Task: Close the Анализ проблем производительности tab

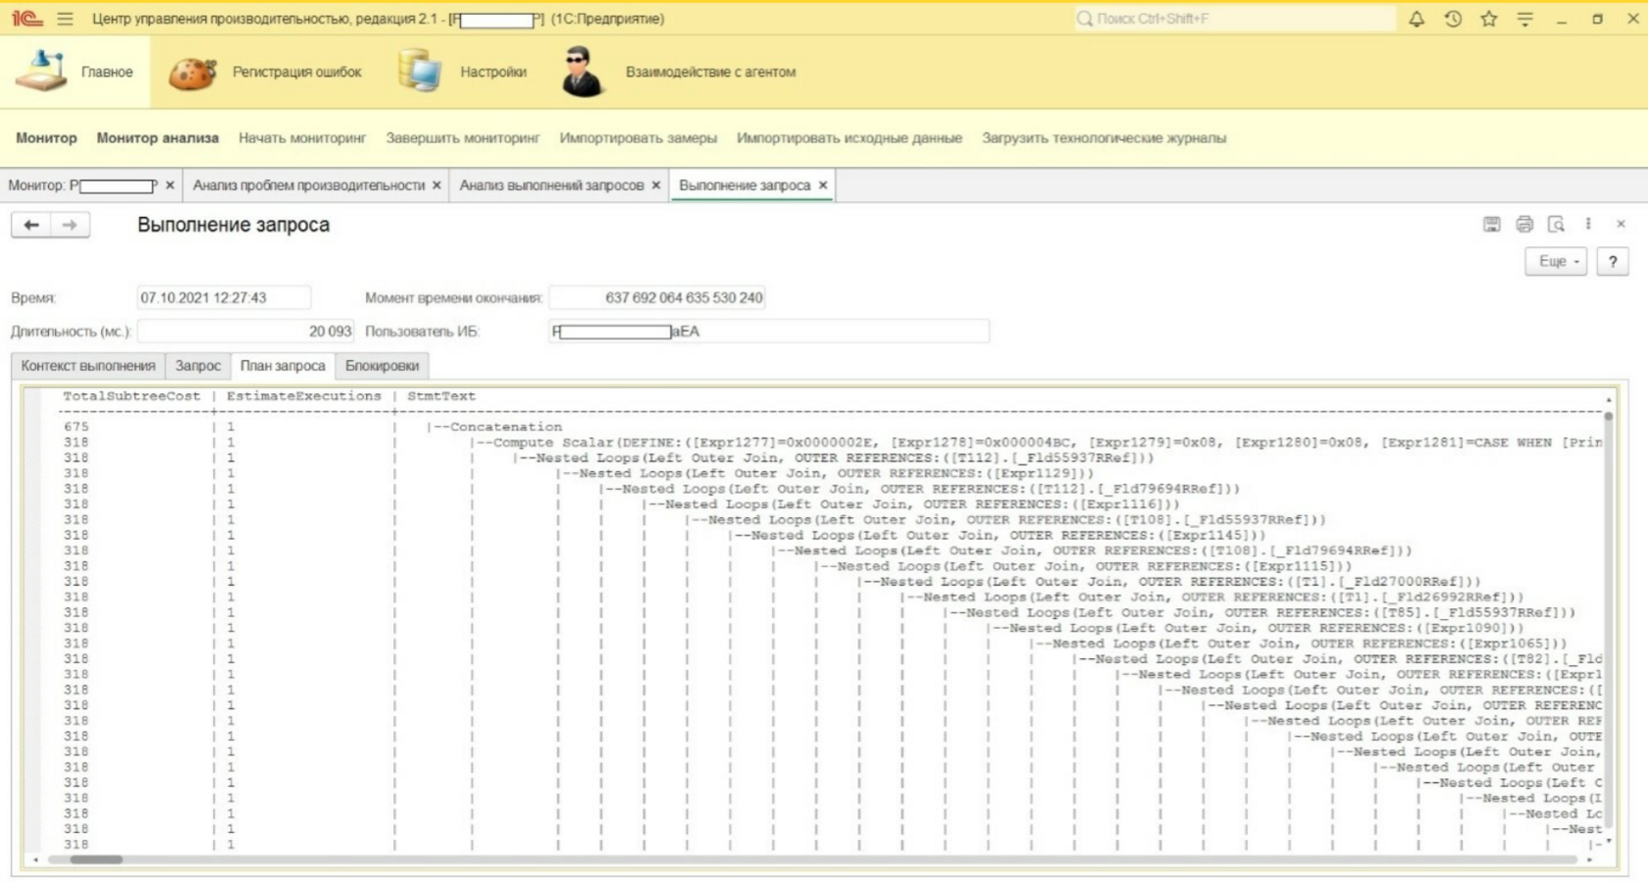Action: [437, 185]
